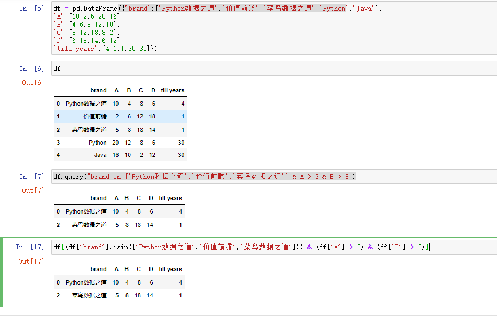
Task: Select 'Python数据之道' cell in Out[7] table
Action: [x=86, y=211]
